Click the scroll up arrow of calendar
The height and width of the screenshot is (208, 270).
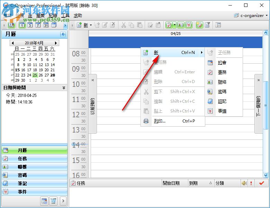(x=266, y=33)
